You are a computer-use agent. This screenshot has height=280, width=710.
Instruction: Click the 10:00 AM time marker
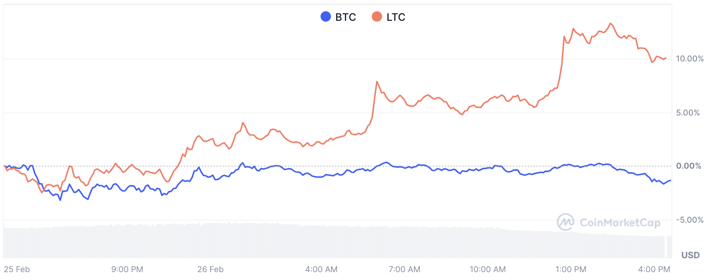click(x=487, y=269)
